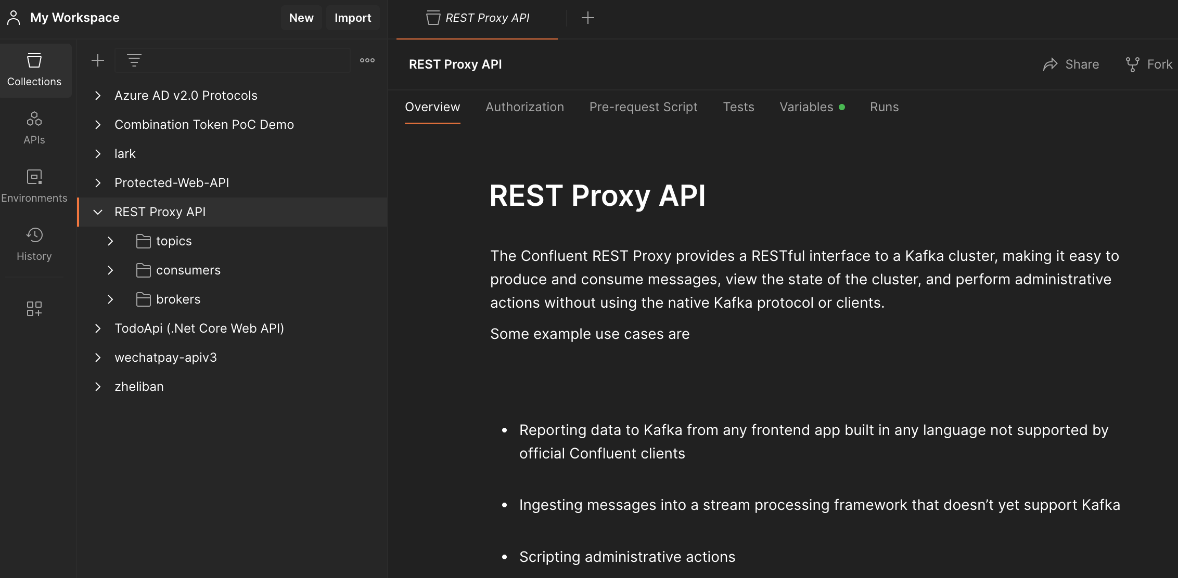This screenshot has width=1178, height=578.
Task: Expand Combination Token PoC Demo collection
Action: (x=98, y=125)
